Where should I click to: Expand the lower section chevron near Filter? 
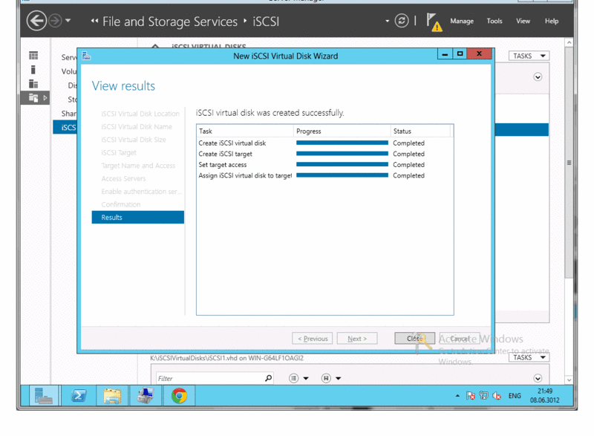pos(538,378)
